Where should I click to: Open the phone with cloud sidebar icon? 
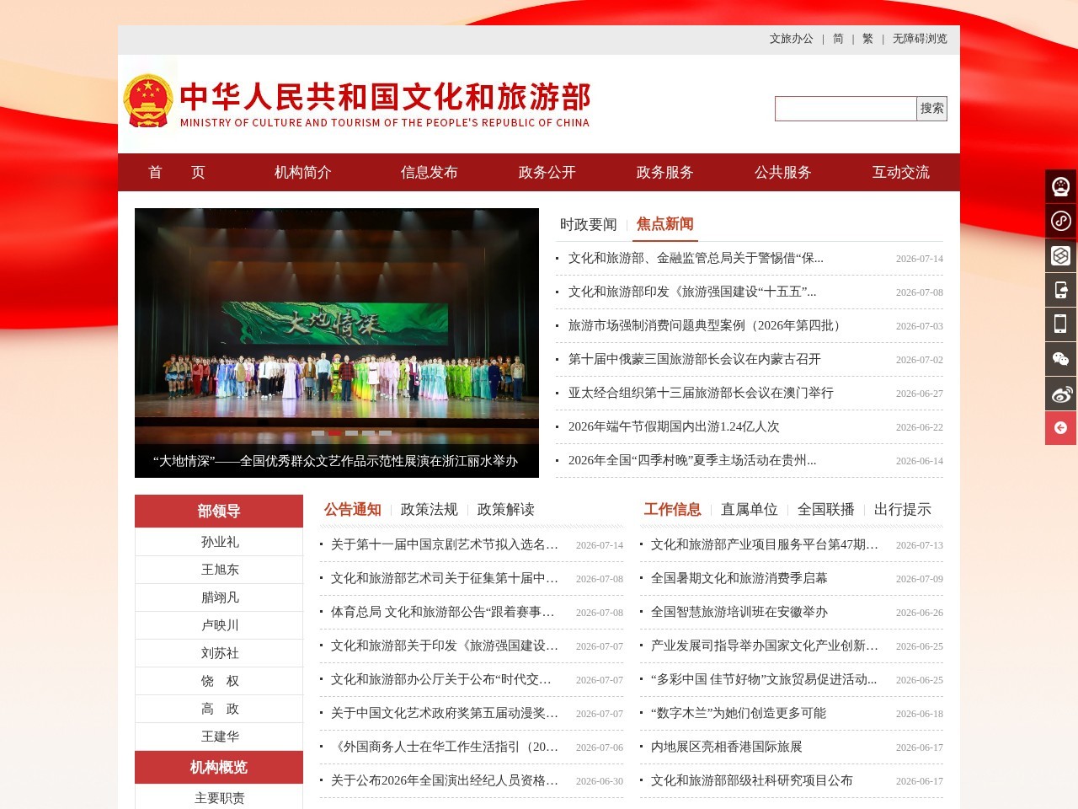tap(1061, 290)
